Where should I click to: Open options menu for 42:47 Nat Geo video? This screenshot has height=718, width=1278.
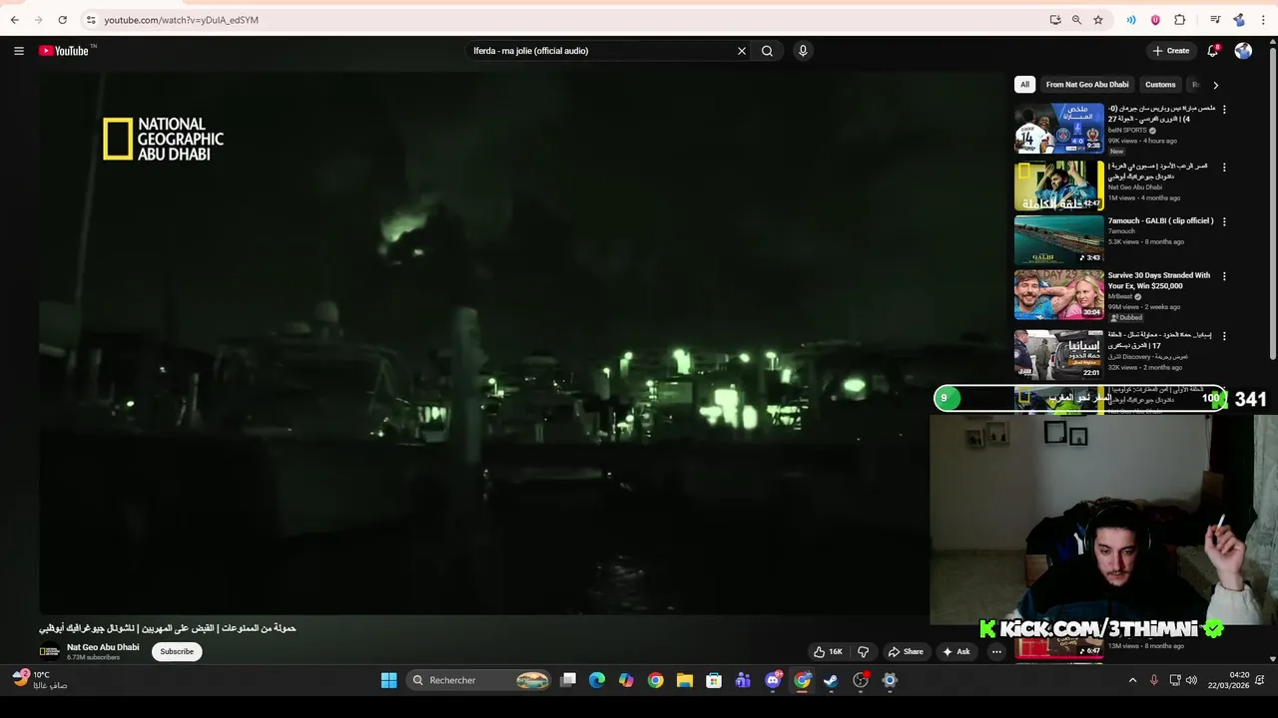[x=1224, y=168]
